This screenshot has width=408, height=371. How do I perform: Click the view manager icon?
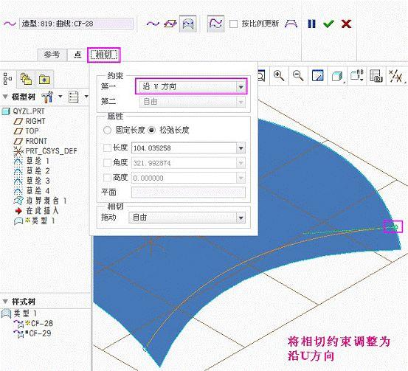376,77
